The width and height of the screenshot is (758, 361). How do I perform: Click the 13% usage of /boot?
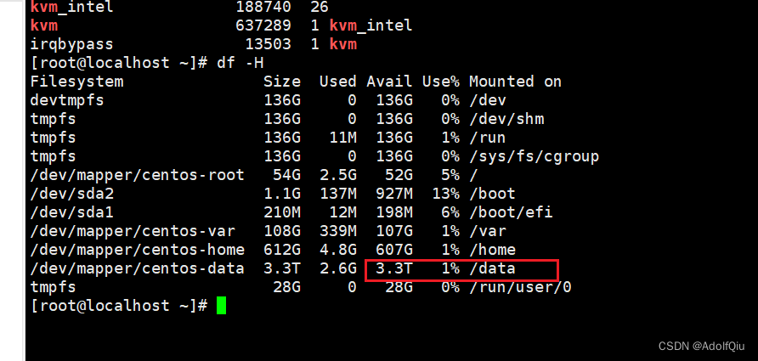point(445,194)
